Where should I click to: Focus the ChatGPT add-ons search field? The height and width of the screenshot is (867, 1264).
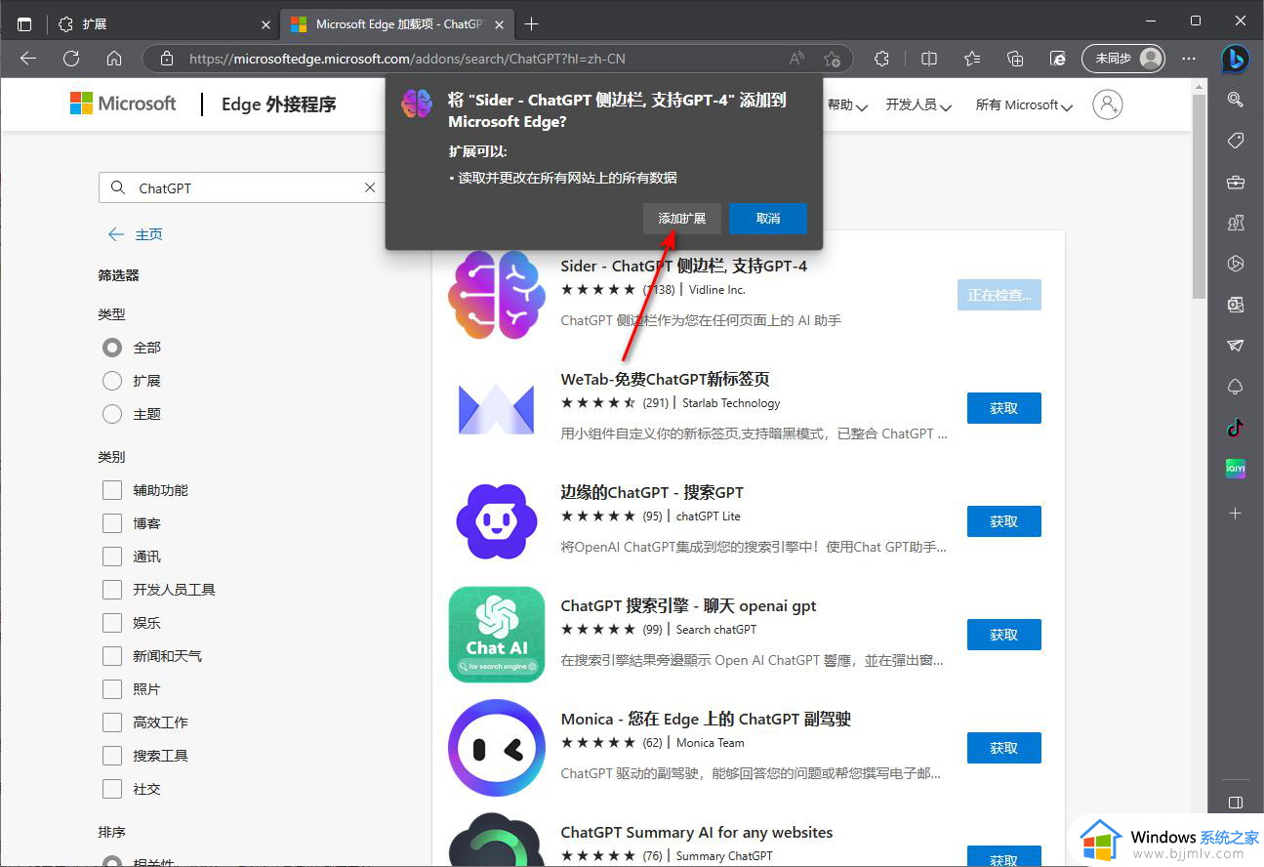(242, 187)
